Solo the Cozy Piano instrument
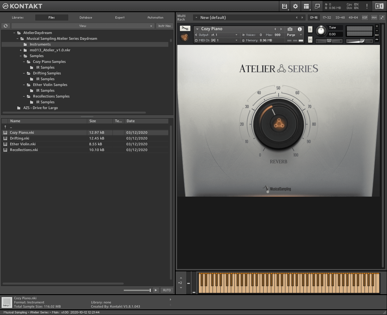Viewport: 387px width, 315px height. click(x=310, y=29)
